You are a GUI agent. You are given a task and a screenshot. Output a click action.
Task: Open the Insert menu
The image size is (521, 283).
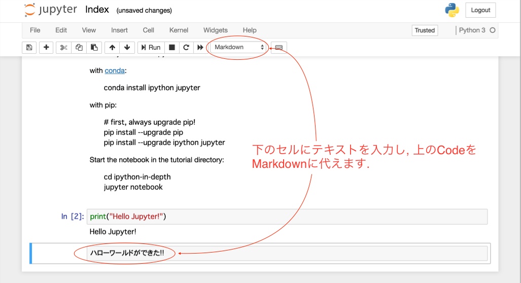[x=119, y=30]
